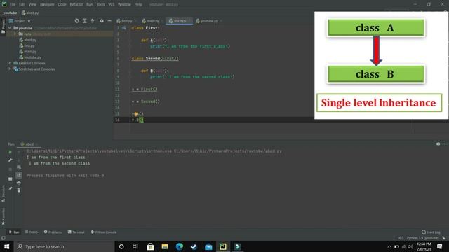Open the TODO tool window
Screen dimensions: 449x252
[31, 232]
